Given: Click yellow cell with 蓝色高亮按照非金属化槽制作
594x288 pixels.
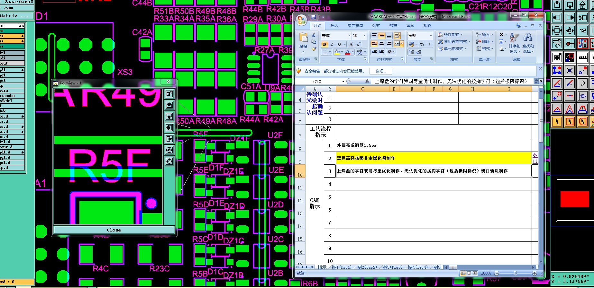Looking at the screenshot, I should click(x=434, y=158).
